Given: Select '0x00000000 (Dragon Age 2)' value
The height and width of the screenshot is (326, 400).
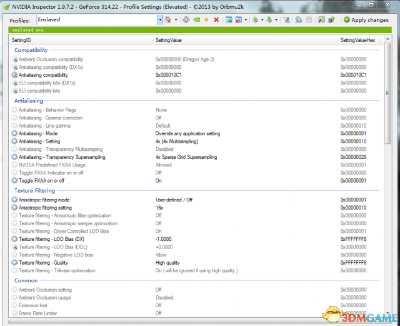Looking at the screenshot, I should [185, 59].
